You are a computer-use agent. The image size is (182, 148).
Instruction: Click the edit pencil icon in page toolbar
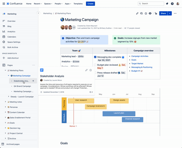[x=137, y=13]
